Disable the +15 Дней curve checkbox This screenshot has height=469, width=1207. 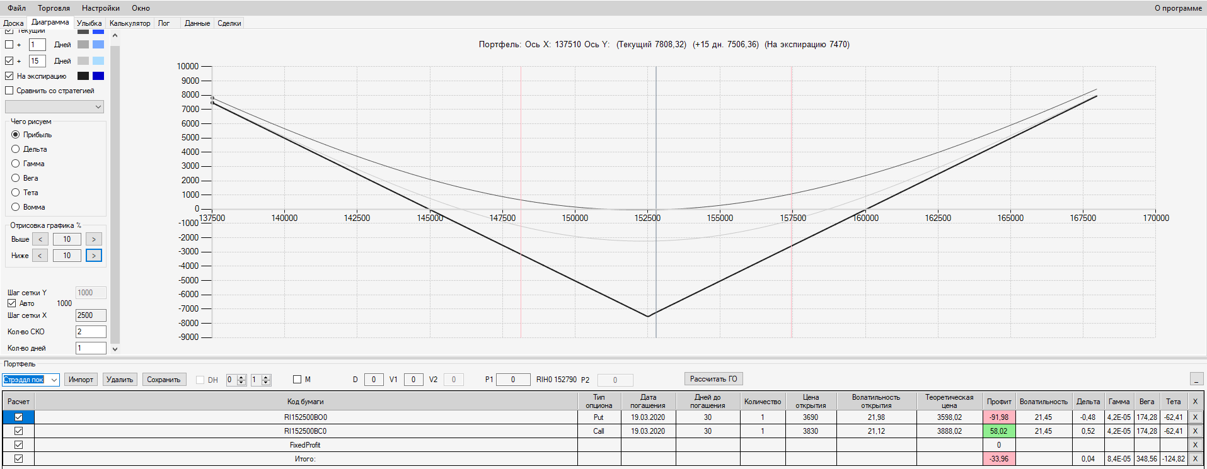[x=9, y=61]
